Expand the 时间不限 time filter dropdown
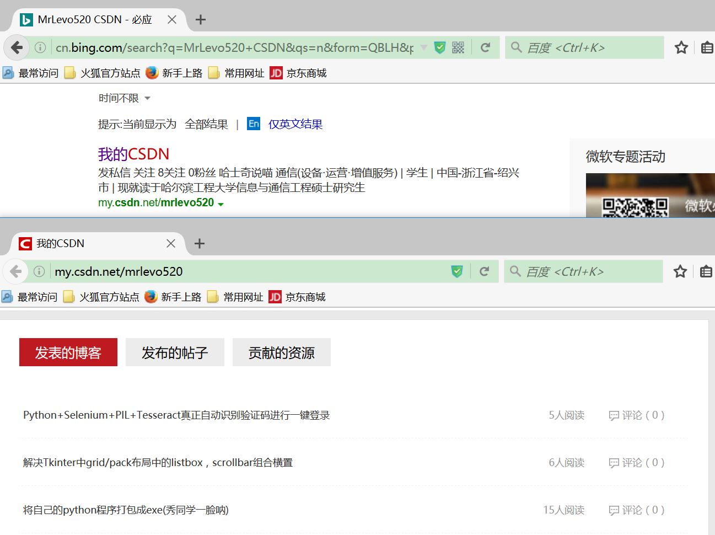The image size is (715, 535). pos(125,98)
